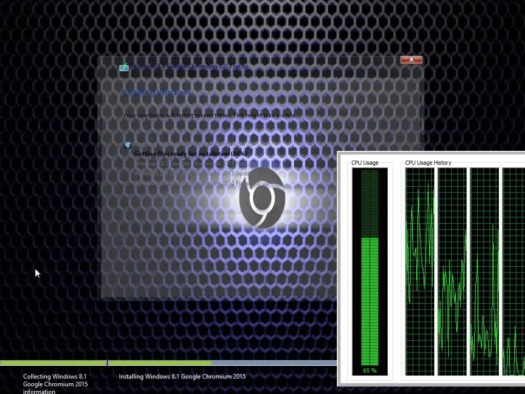Click the 'CPU Usage' label
This screenshot has width=525, height=394.
click(365, 163)
